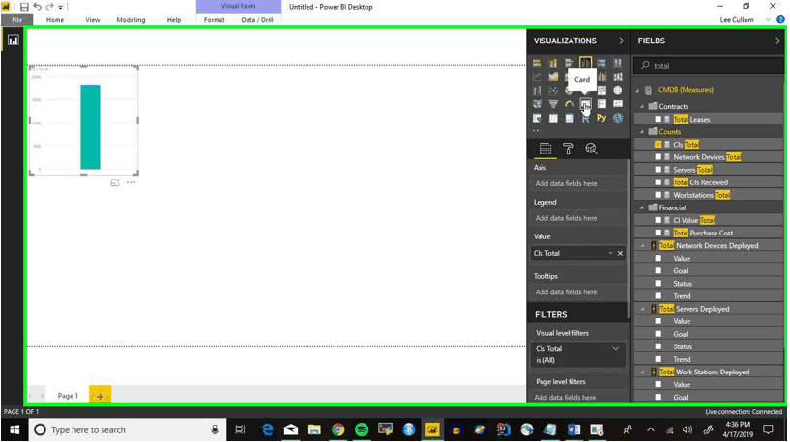The image size is (790, 442).
Task: Select the Area chart visualization
Action: coord(553,77)
